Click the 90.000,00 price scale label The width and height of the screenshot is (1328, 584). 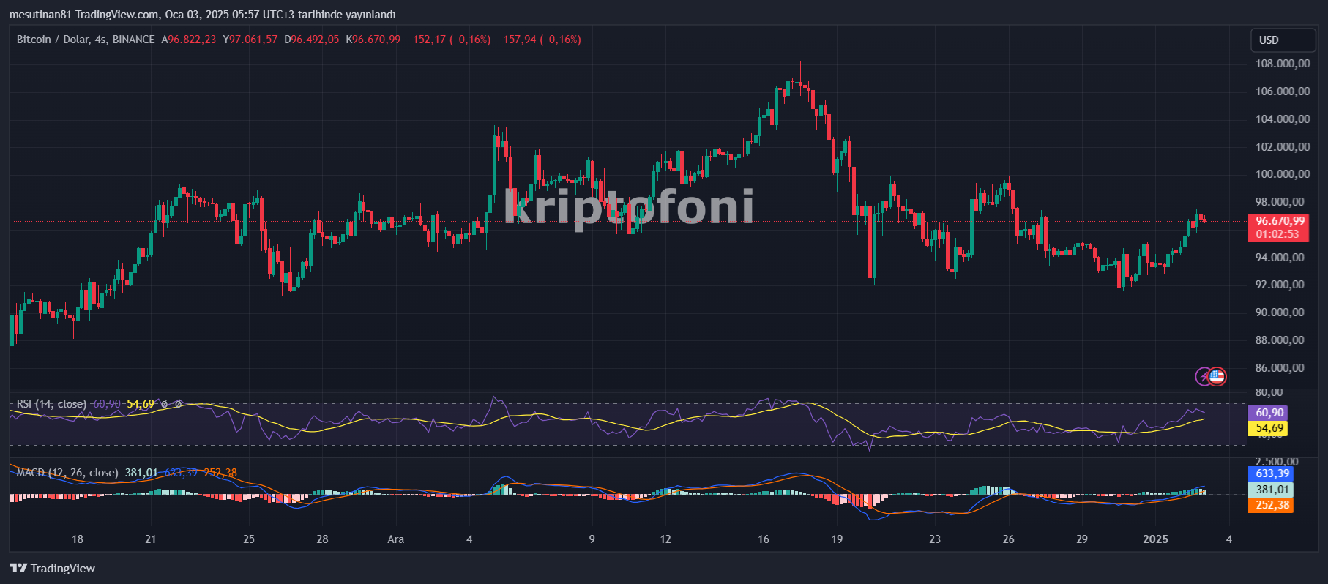1280,312
